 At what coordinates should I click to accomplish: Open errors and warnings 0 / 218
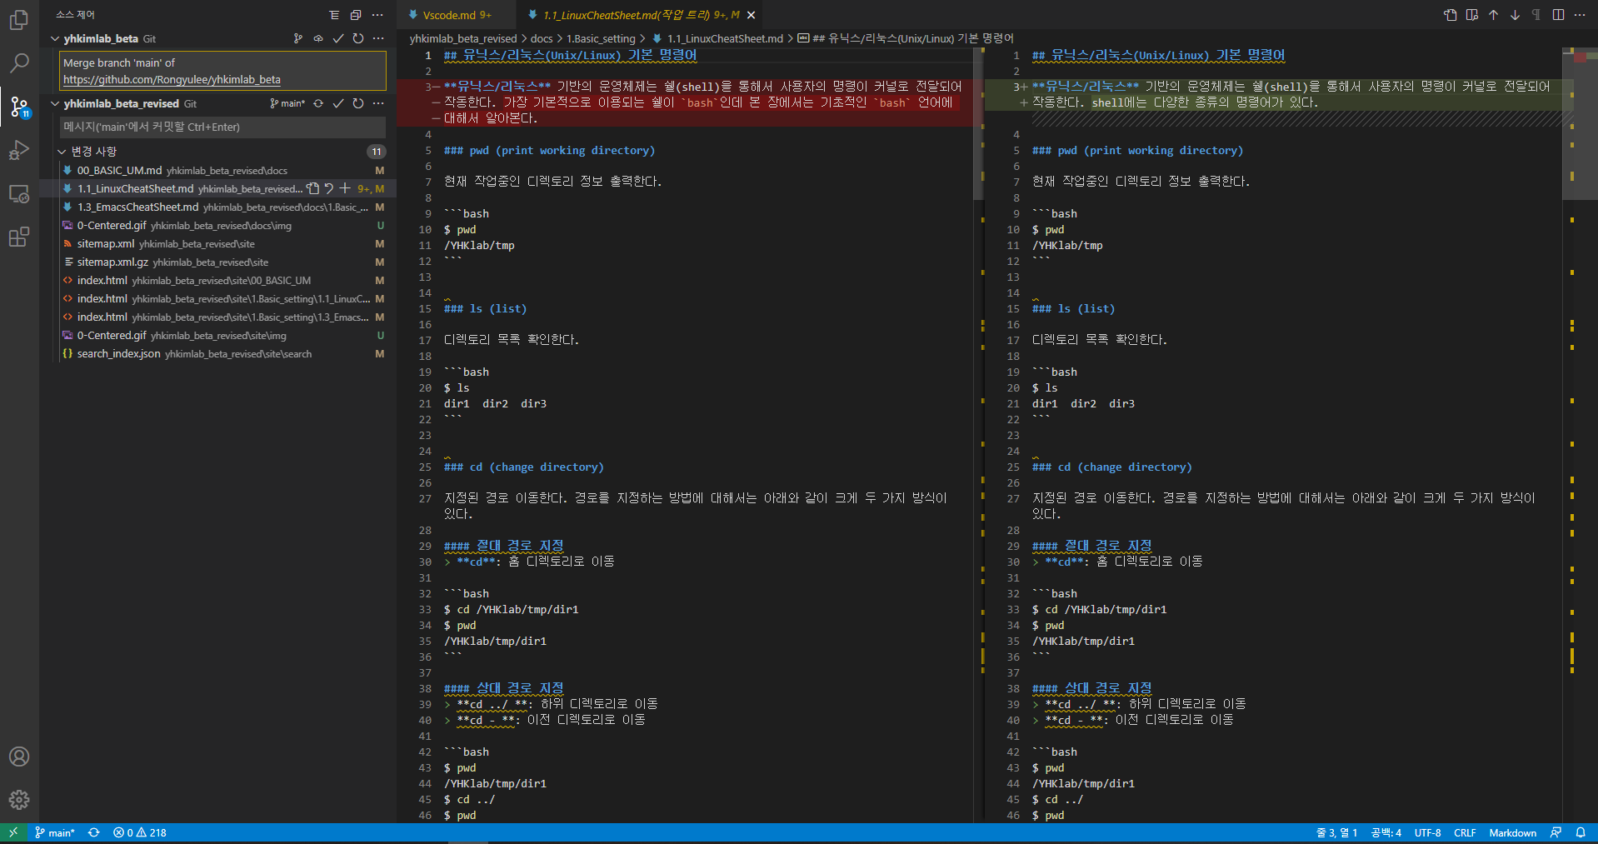140,832
